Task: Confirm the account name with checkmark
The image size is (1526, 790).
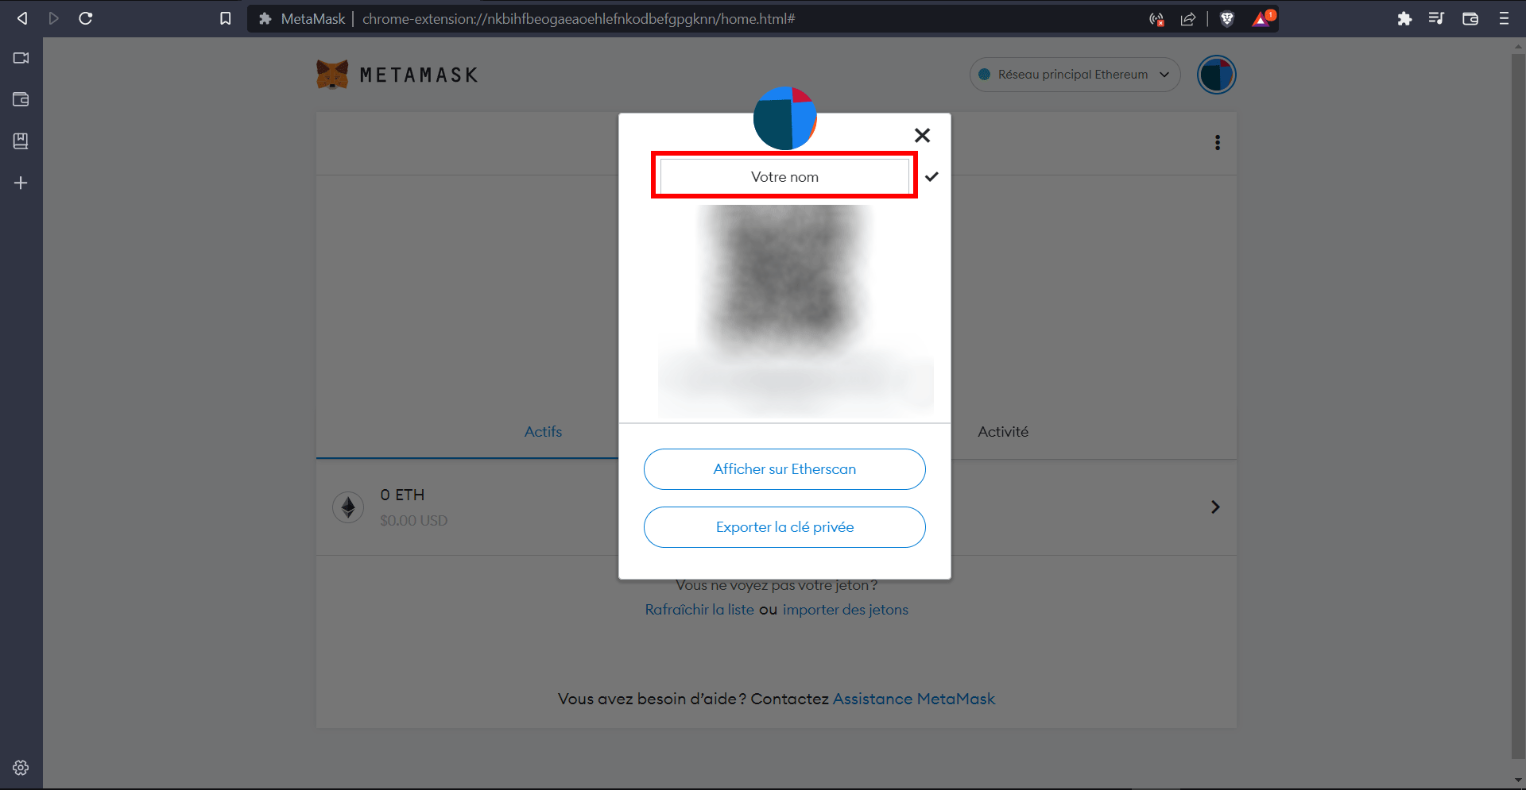Action: [x=931, y=176]
